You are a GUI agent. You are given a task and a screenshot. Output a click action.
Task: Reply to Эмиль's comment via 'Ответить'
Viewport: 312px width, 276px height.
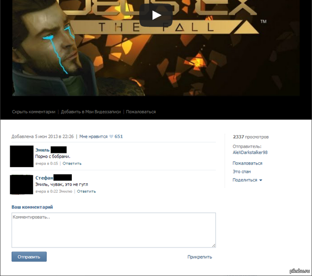pyautogui.click(x=72, y=163)
